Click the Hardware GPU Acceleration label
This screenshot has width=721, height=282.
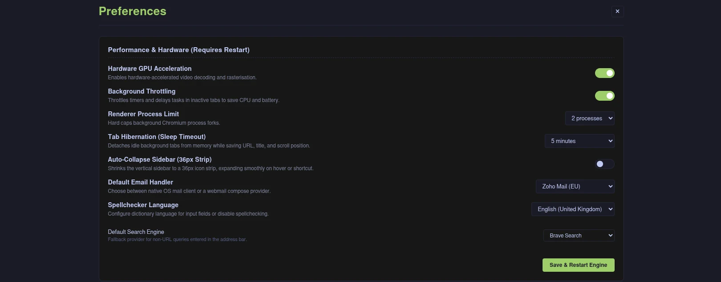tap(150, 69)
